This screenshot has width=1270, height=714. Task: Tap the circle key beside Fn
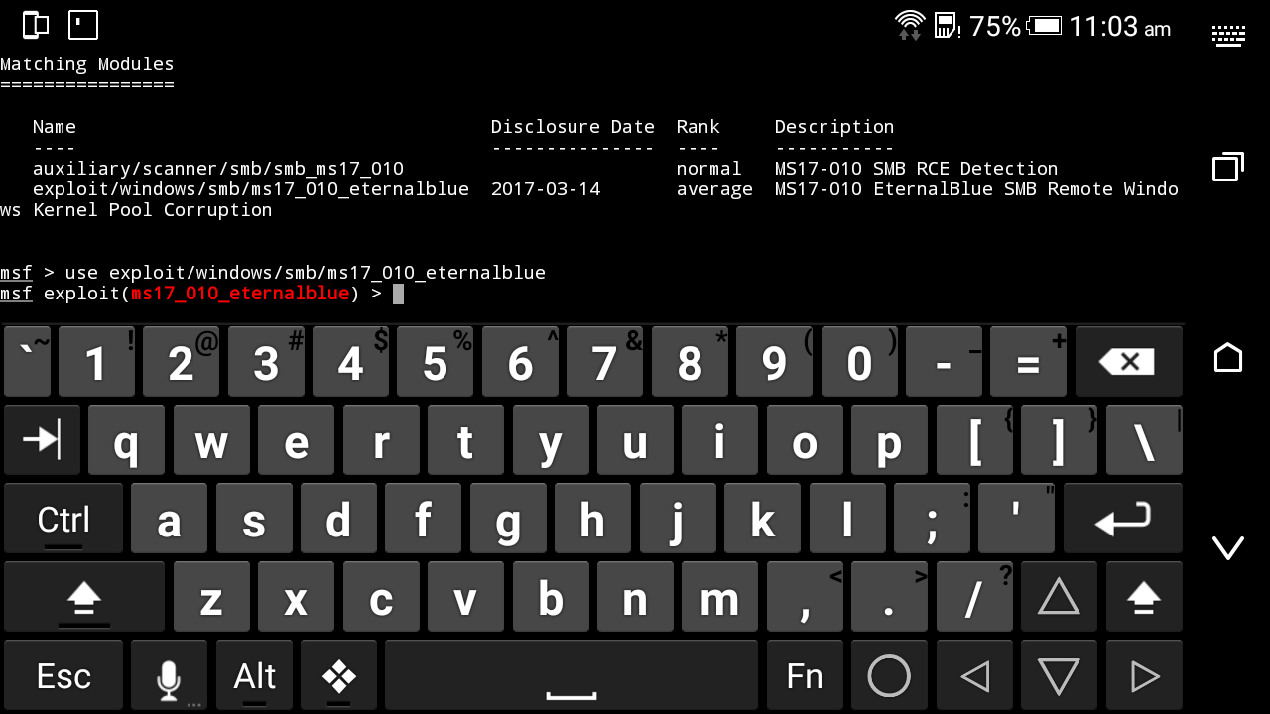pyautogui.click(x=889, y=675)
